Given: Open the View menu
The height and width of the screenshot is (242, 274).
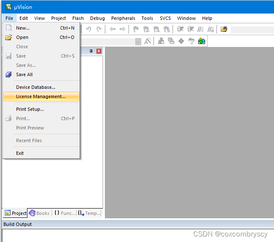Looking at the screenshot, I should click(39, 18).
